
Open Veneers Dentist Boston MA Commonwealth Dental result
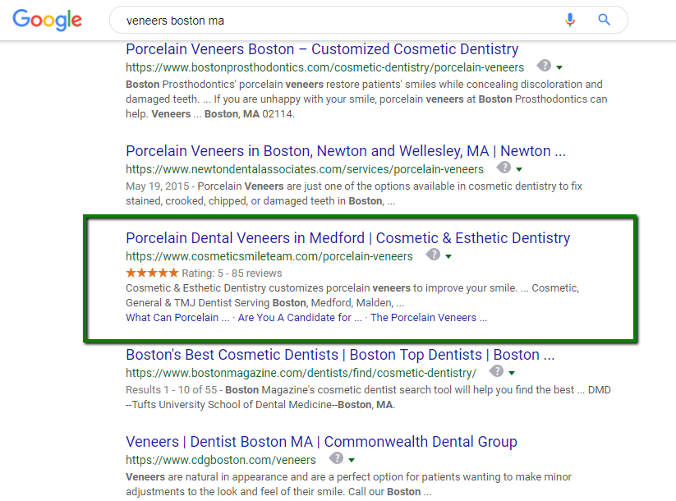click(x=321, y=442)
